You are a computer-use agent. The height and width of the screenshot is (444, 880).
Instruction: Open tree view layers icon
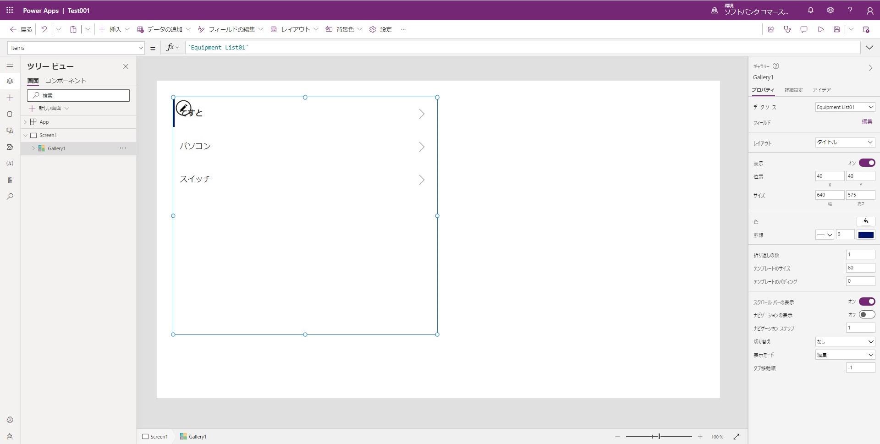tap(10, 81)
